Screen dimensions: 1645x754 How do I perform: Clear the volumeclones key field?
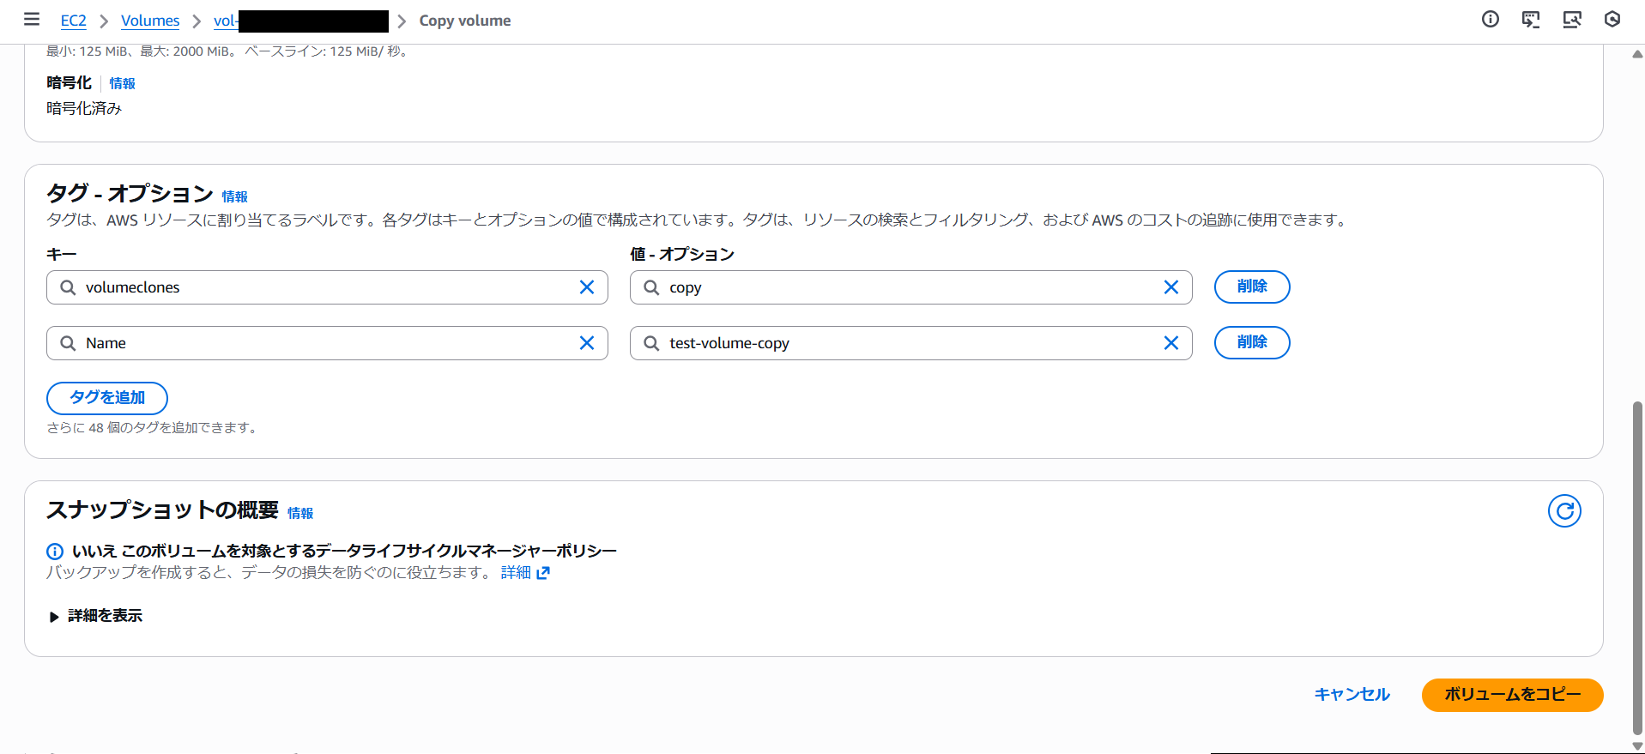(x=587, y=287)
